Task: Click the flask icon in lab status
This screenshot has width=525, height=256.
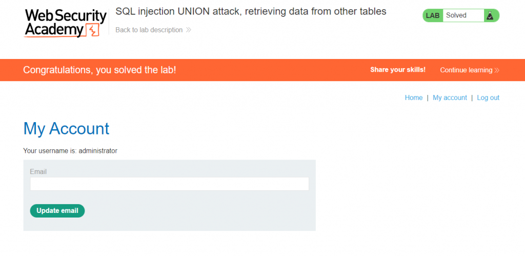Action: (490, 15)
